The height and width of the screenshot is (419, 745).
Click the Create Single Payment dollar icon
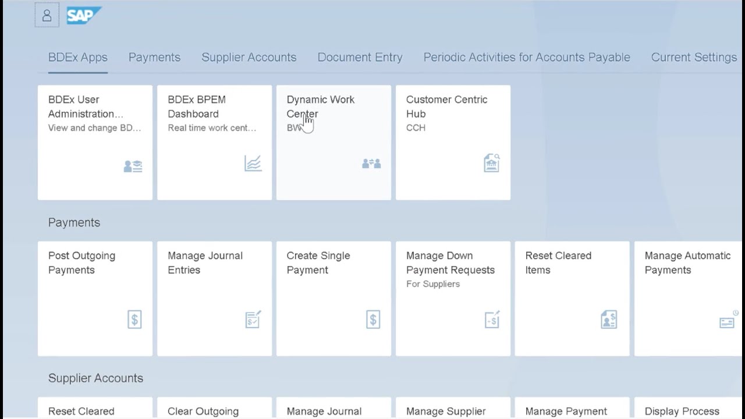coord(373,319)
